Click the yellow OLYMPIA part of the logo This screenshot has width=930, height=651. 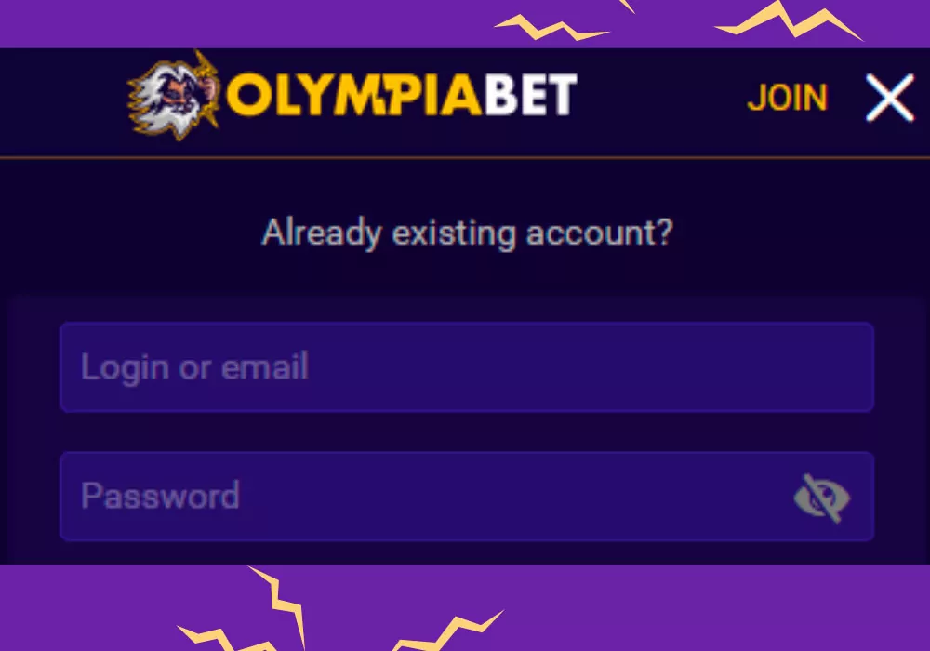click(353, 95)
